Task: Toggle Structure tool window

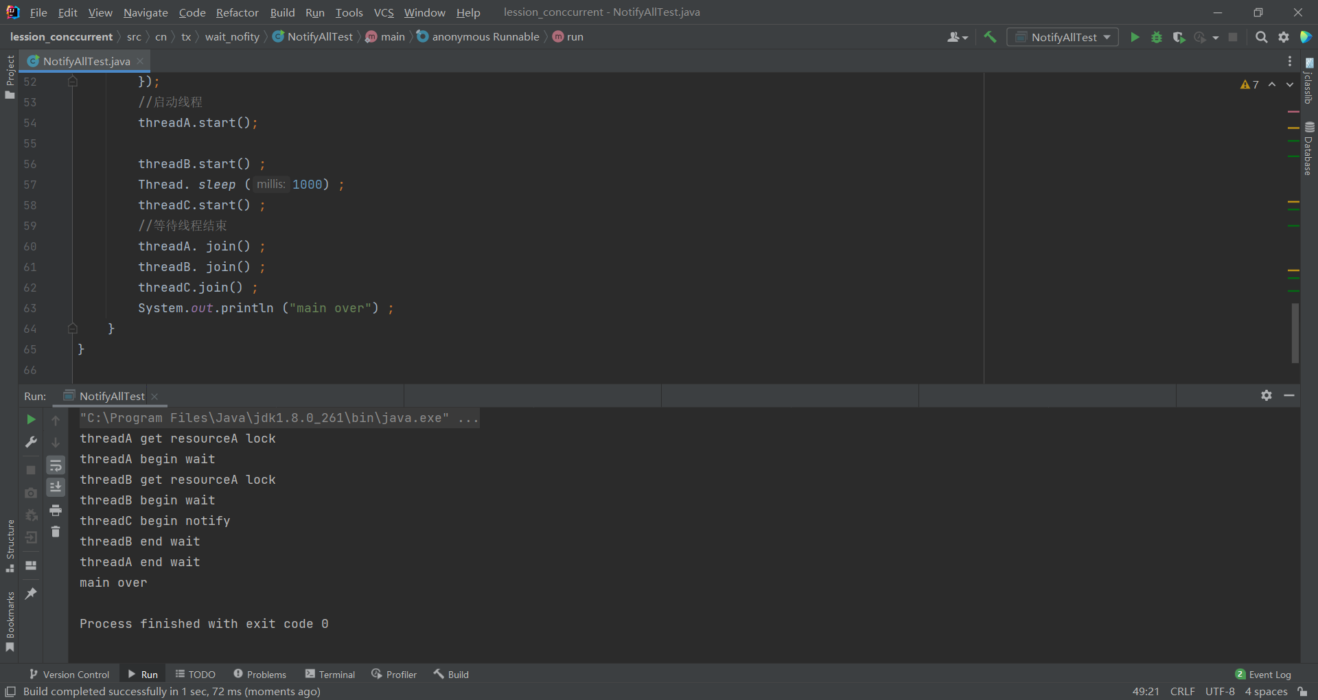Action: 10,546
